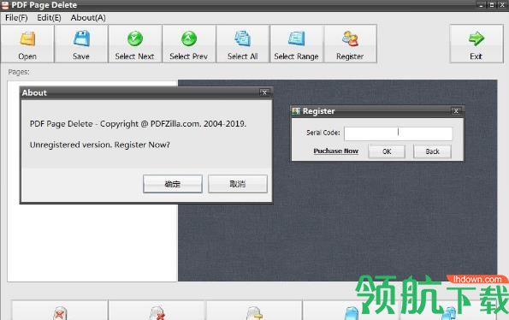Choose Select Prev page button
The width and height of the screenshot is (509, 320).
click(x=188, y=44)
